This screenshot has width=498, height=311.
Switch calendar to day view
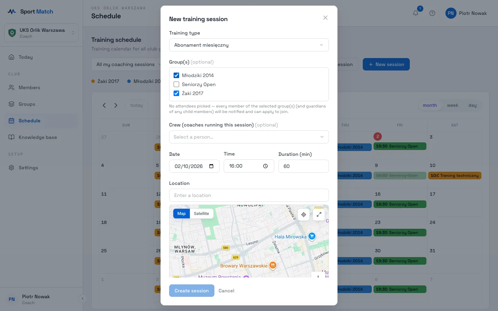tap(472, 105)
